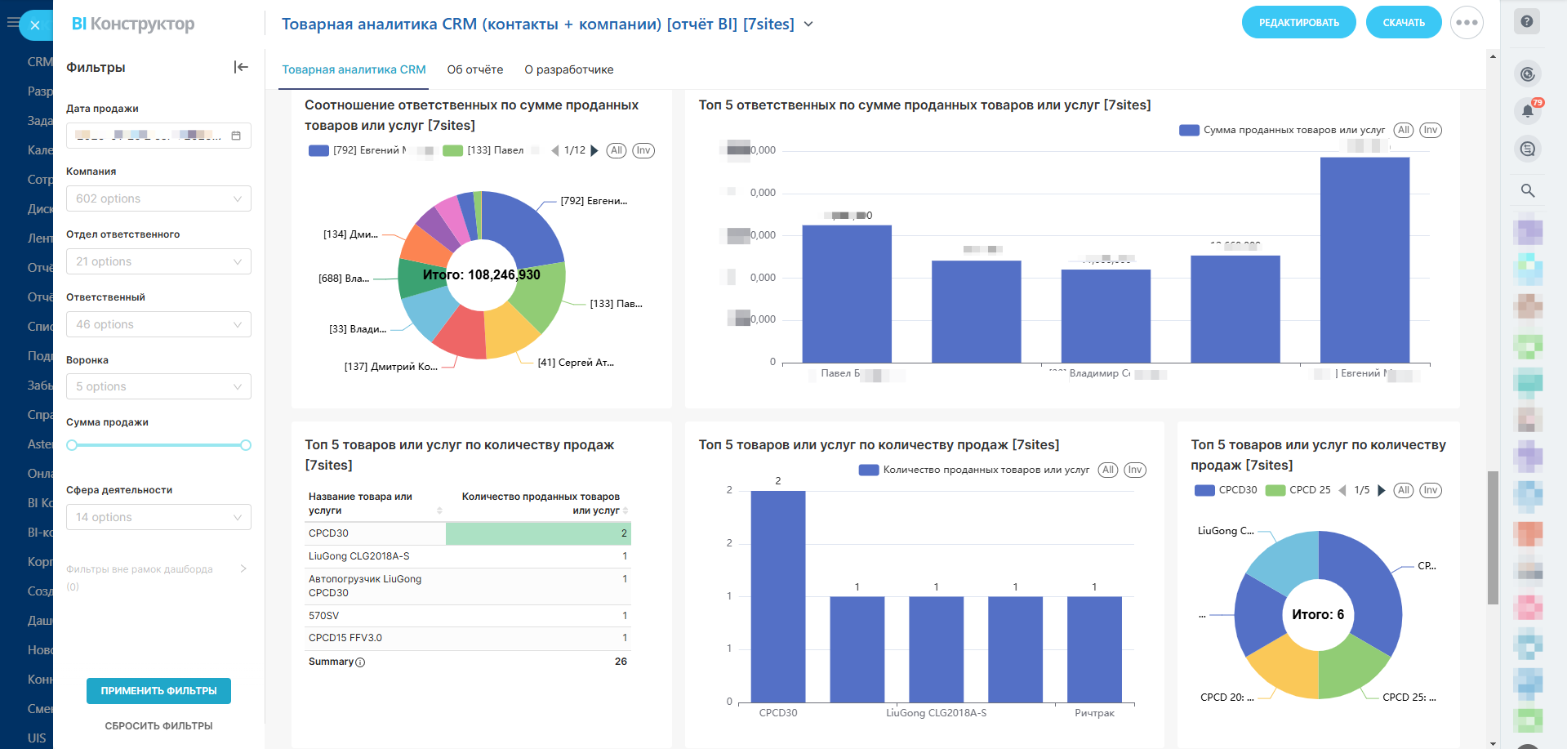1567x749 pixels.
Task: Click ПРИМЕНИТЬ ФИЛЬТРЫ button
Action: pyautogui.click(x=158, y=691)
